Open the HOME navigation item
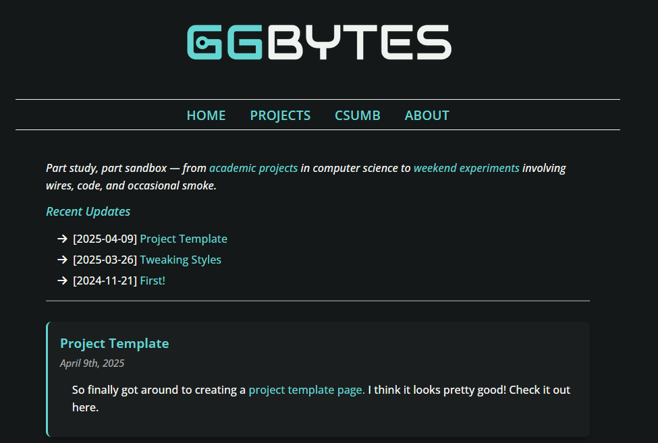658x443 pixels. pyautogui.click(x=206, y=115)
